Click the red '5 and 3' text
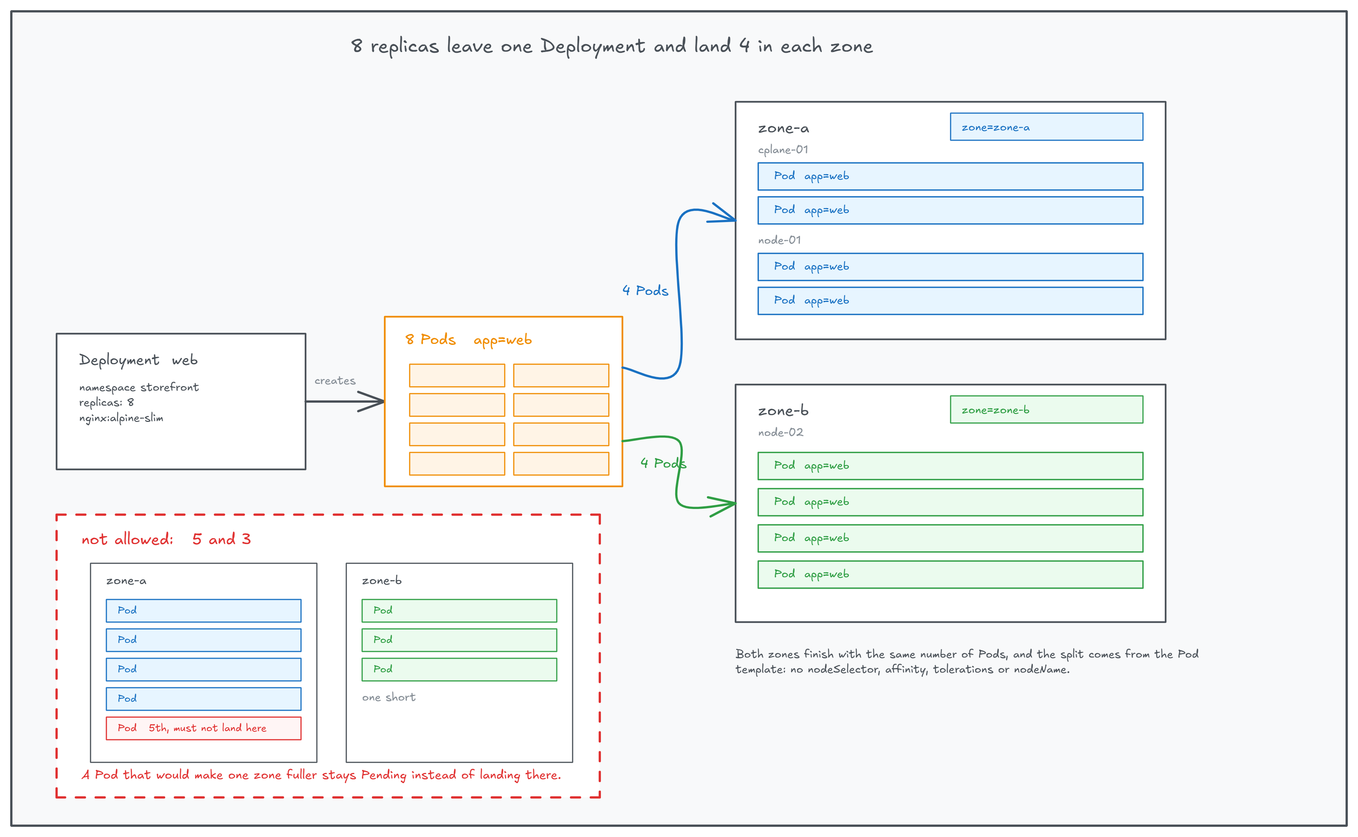 [221, 539]
